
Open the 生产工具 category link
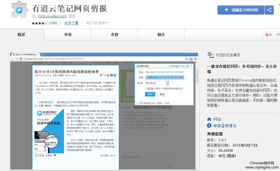71,23
